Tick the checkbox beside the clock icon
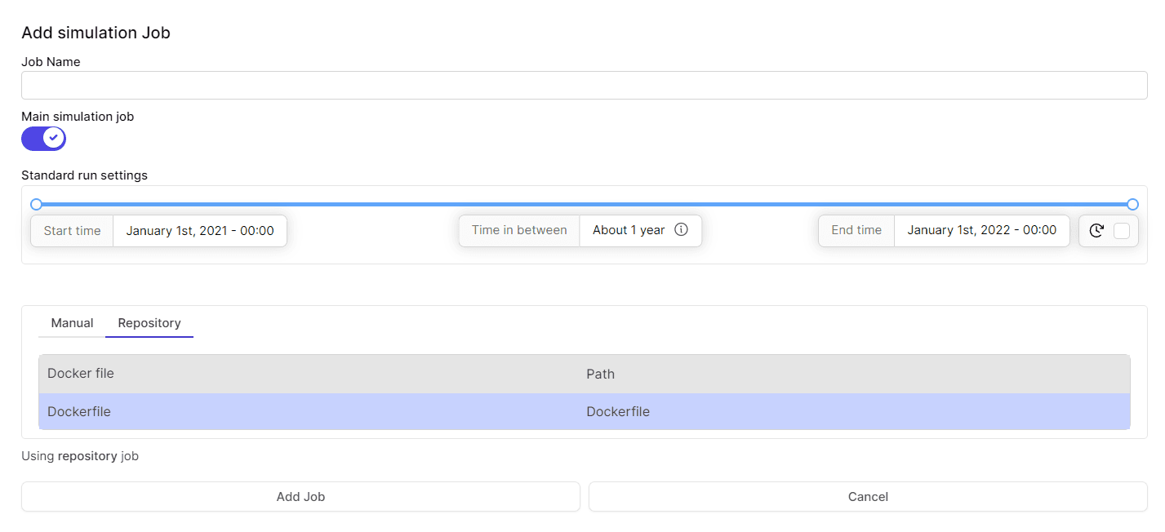Image resolution: width=1165 pixels, height=532 pixels. [1122, 231]
